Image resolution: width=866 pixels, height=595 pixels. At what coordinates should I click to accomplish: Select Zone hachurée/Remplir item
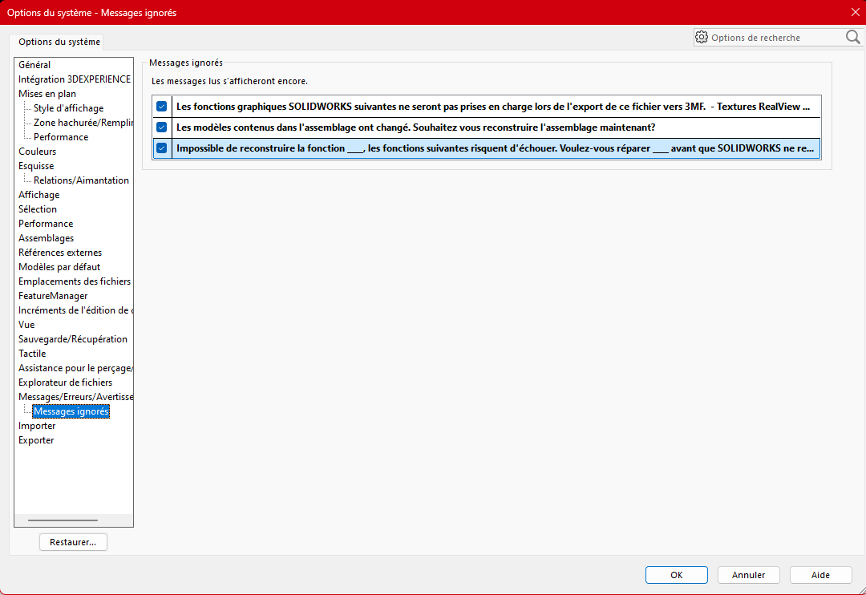pos(83,123)
